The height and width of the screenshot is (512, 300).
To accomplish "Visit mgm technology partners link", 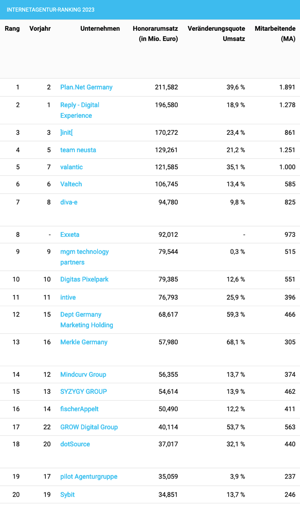I will tap(84, 251).
